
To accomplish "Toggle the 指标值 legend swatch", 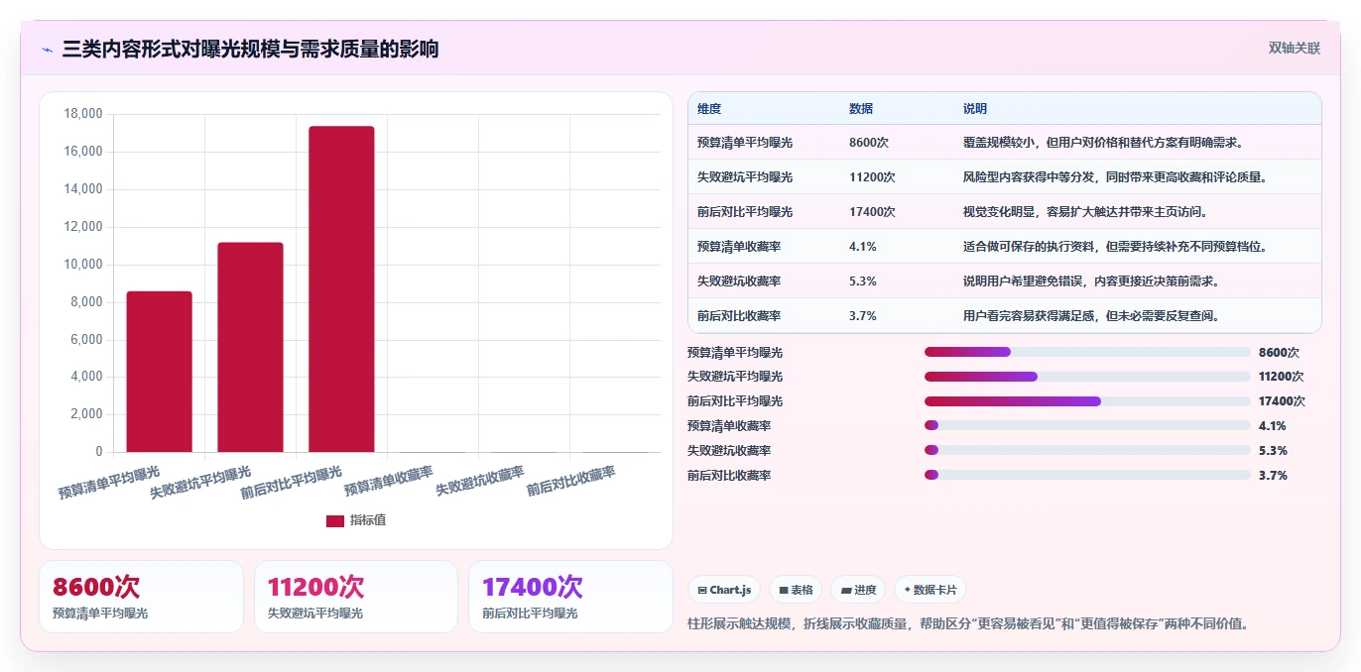I will tap(335, 520).
